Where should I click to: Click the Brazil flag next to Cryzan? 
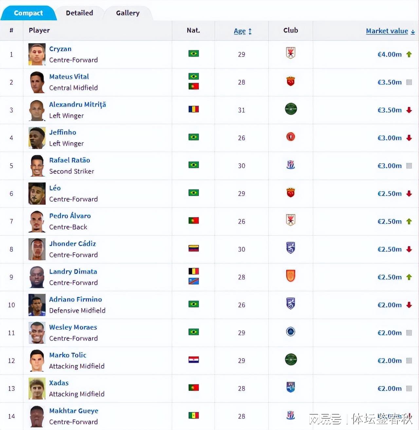tap(193, 53)
